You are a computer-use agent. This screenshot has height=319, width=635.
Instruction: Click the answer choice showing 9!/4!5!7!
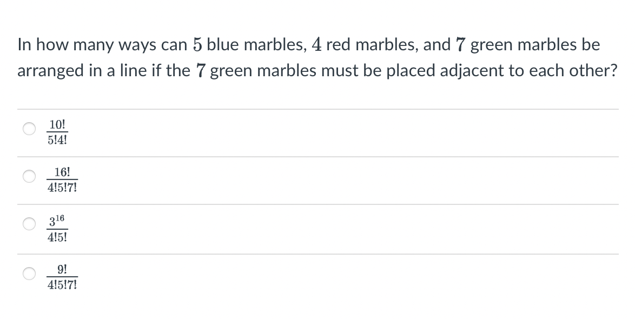tap(62, 277)
